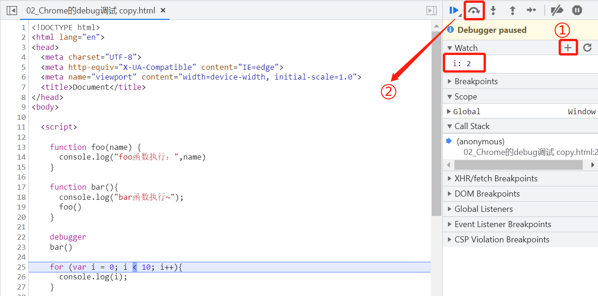Deactivate all breakpoints
This screenshot has width=598, height=296.
557,10
